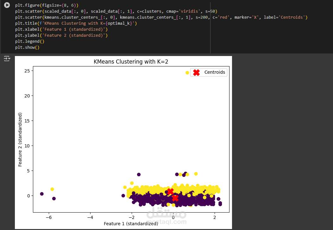Click the plt.legend() code line
Viewport: 333px width, 230px height.
pos(30,41)
